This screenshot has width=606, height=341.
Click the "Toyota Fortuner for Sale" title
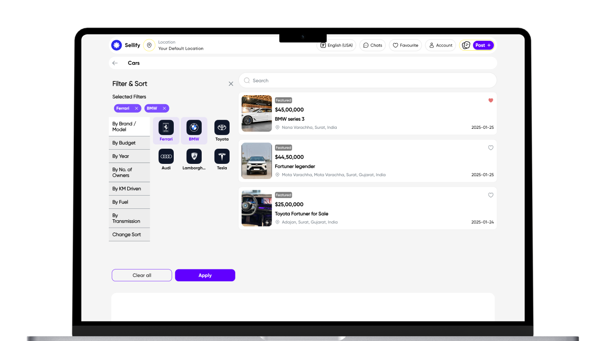point(302,214)
